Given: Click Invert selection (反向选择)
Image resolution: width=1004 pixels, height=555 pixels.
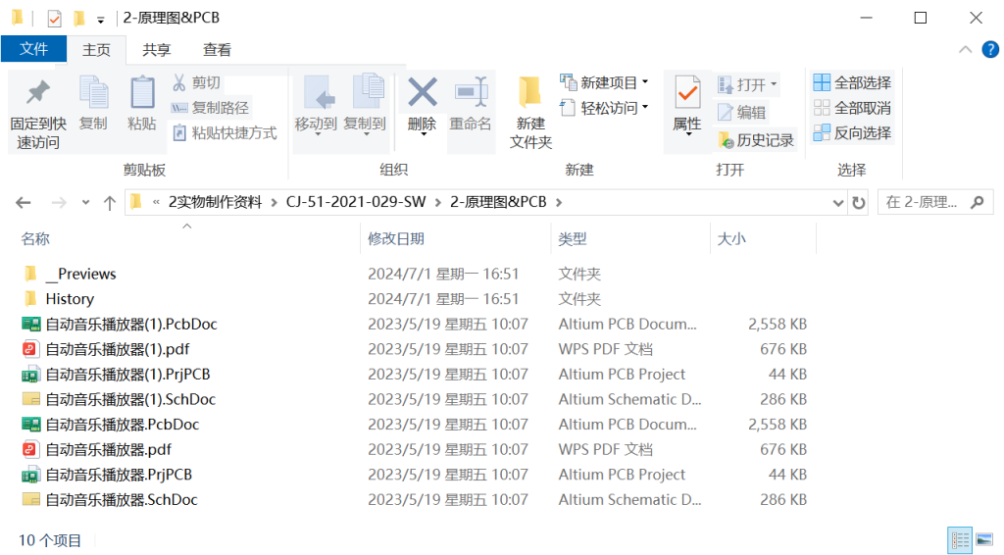Looking at the screenshot, I should click(x=852, y=133).
